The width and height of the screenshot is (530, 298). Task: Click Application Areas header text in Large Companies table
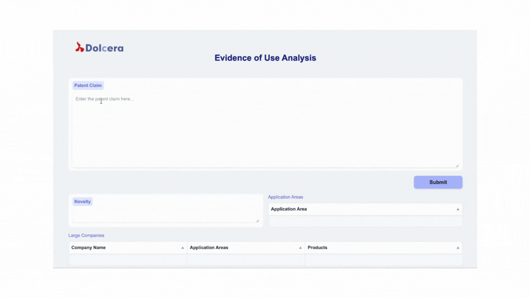(209, 247)
